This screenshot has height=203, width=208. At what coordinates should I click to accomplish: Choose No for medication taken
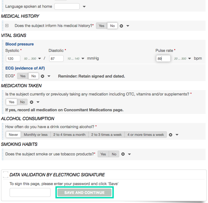[x=22, y=102]
